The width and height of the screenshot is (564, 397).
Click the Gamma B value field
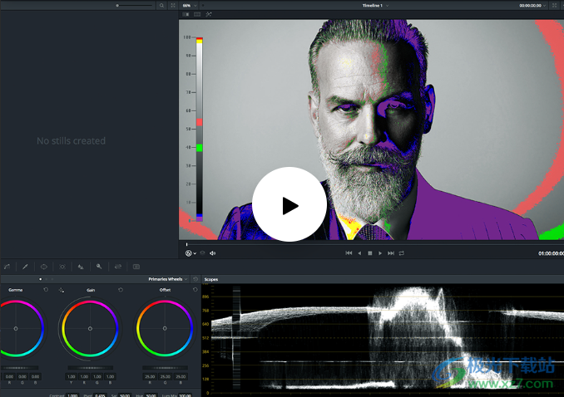[35, 376]
